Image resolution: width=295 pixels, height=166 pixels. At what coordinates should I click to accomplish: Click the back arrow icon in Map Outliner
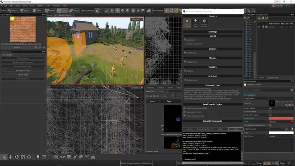click(x=245, y=18)
